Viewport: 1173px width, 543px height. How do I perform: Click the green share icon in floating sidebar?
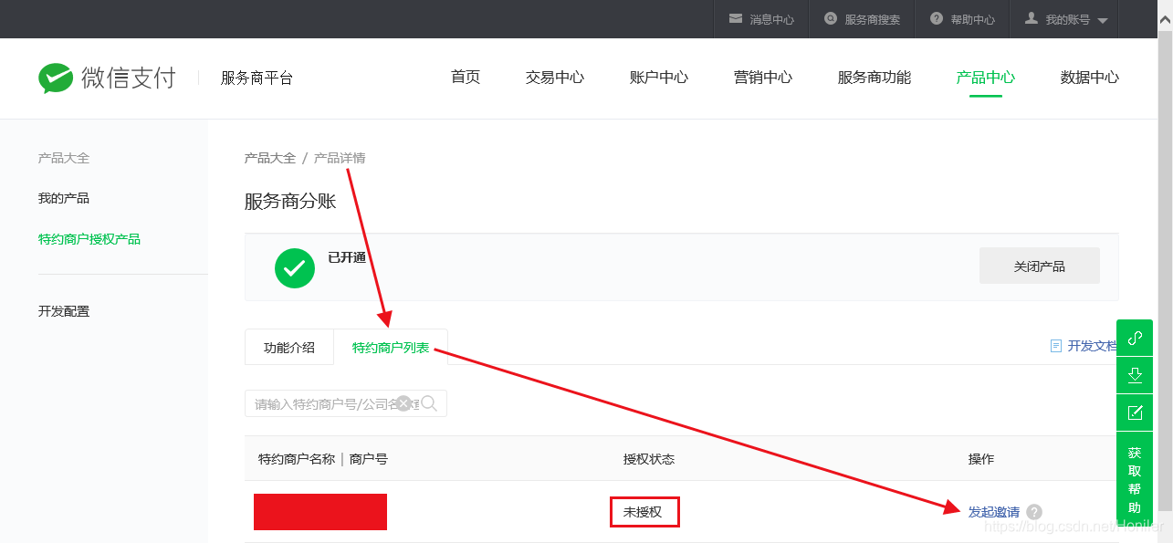pyautogui.click(x=1135, y=337)
